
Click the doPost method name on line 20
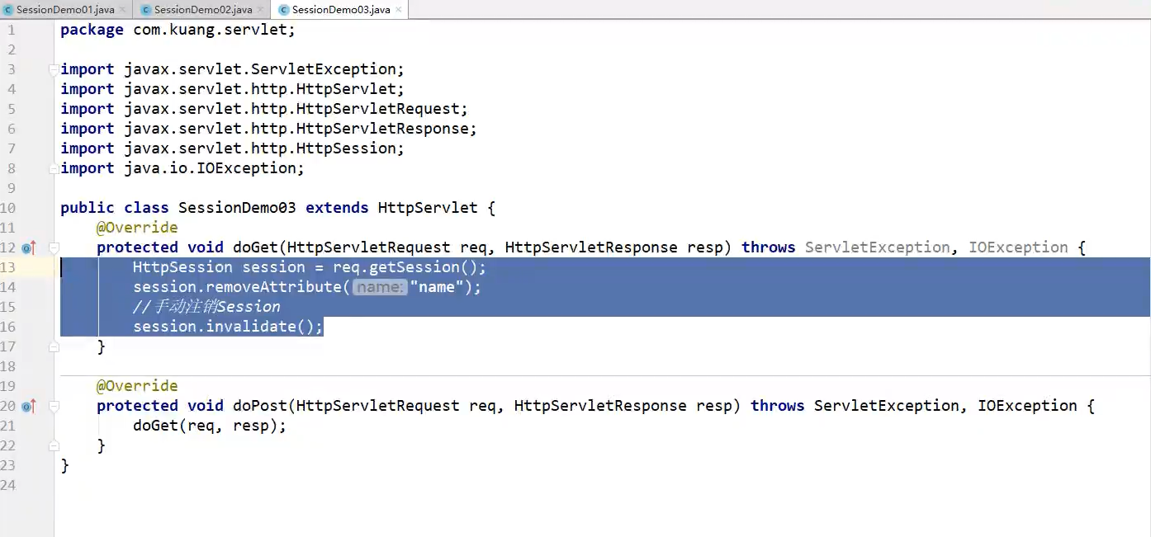[260, 406]
